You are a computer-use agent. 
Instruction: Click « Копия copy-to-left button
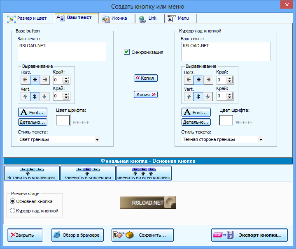pyautogui.click(x=146, y=78)
